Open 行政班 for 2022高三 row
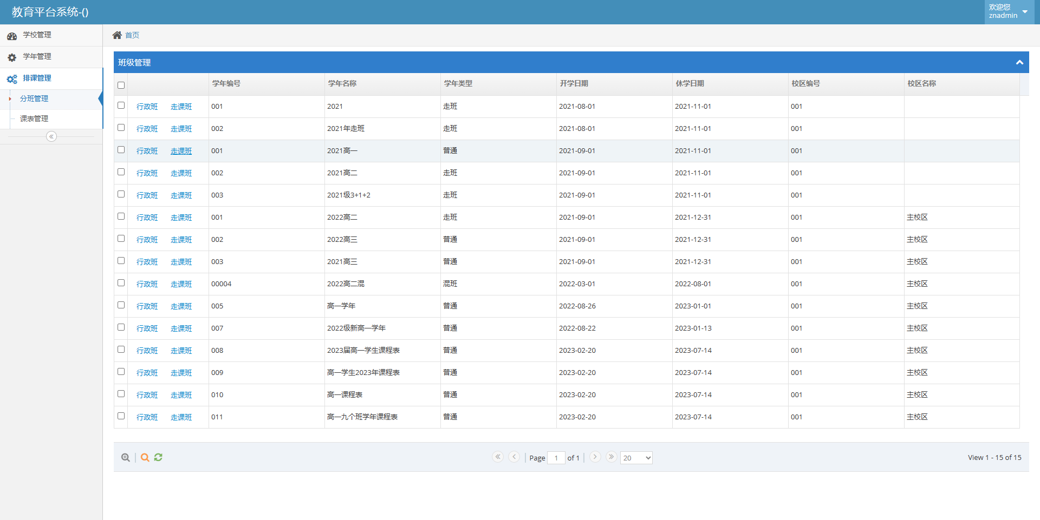Viewport: 1040px width, 520px height. [147, 240]
